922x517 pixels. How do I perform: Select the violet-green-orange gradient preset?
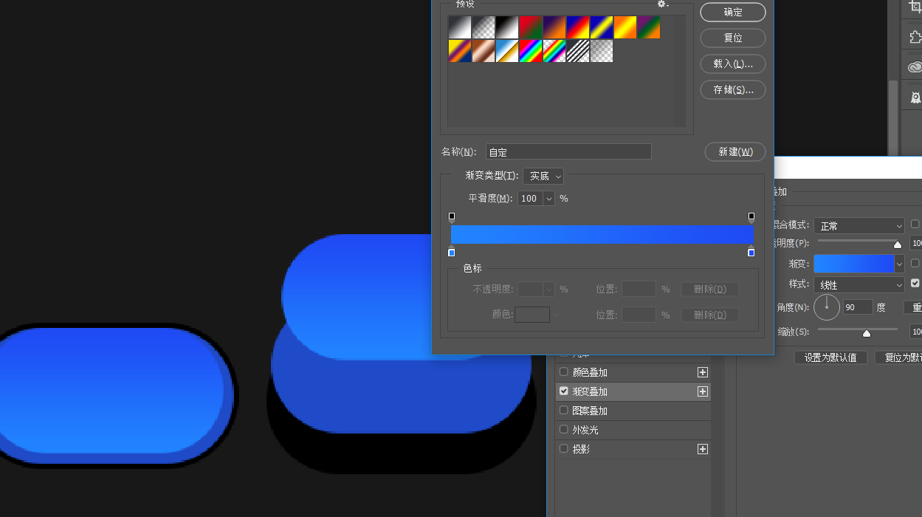(649, 27)
